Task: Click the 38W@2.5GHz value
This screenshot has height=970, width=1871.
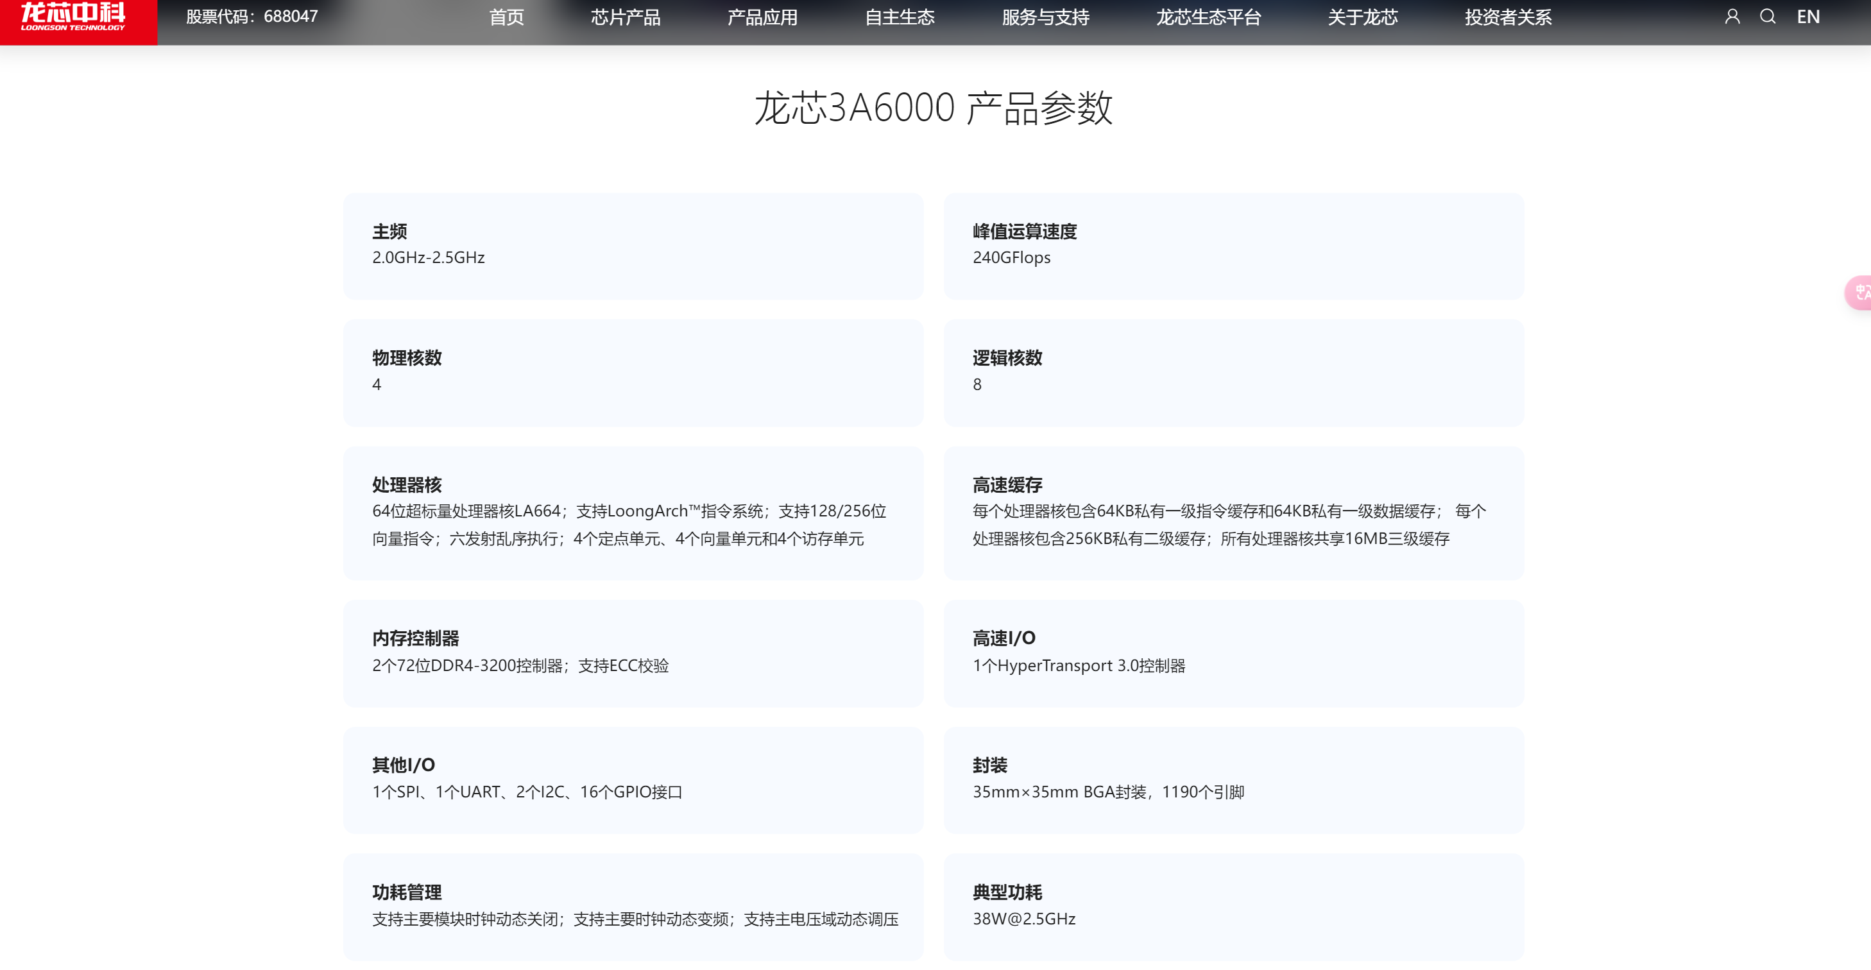Action: point(1024,919)
